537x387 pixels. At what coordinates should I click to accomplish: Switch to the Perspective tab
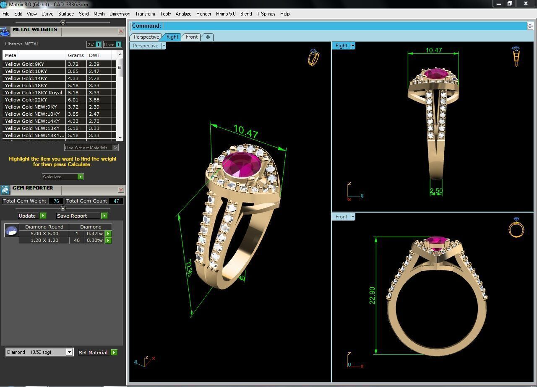(x=146, y=37)
